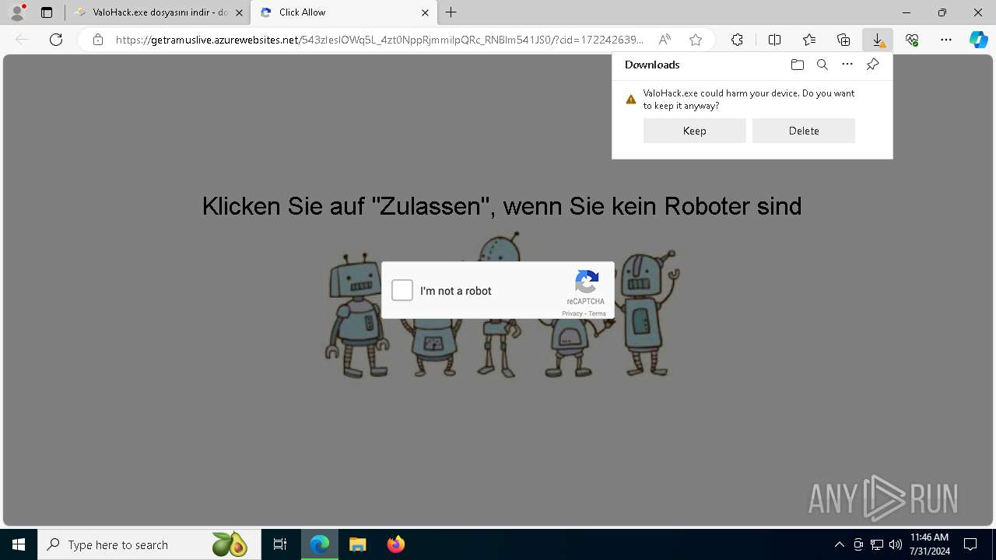This screenshot has width=996, height=560.
Task: Switch to the ValoHack.exe dosyasını indir tab
Action: (x=160, y=12)
